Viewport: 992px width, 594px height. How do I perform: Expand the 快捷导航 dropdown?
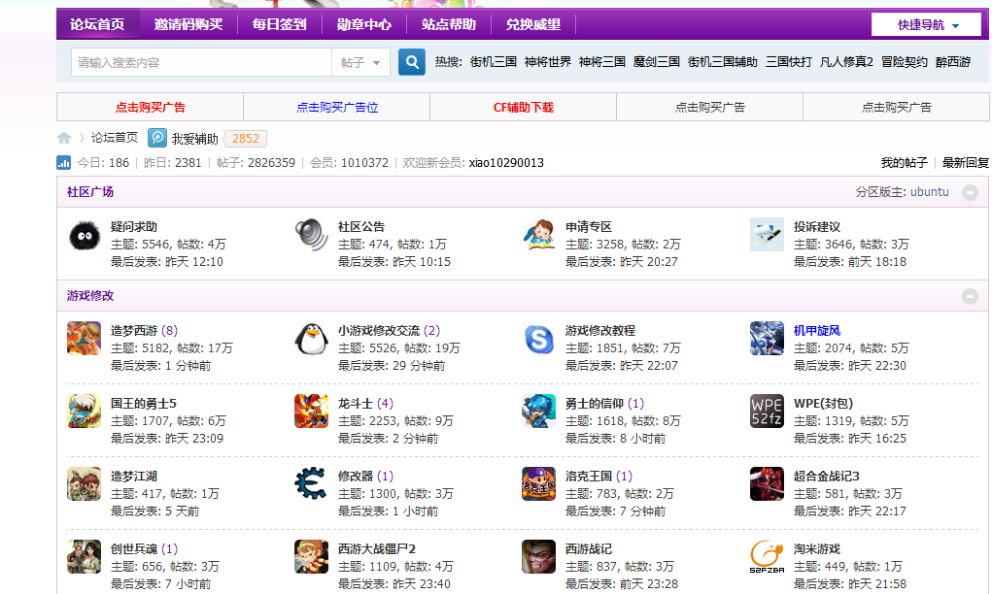point(926,24)
